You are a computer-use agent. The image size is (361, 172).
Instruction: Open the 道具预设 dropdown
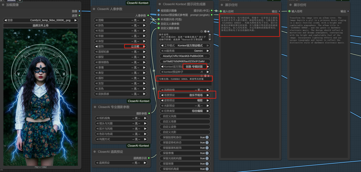pos(121,163)
